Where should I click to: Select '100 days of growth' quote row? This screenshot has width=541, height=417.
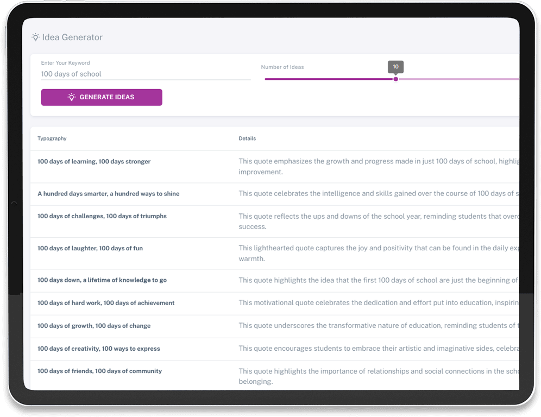pyautogui.click(x=94, y=326)
